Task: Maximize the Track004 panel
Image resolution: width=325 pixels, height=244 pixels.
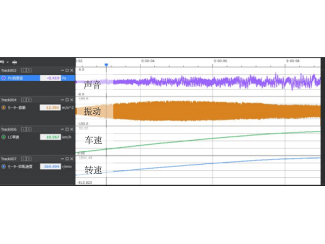Action: pos(67,100)
